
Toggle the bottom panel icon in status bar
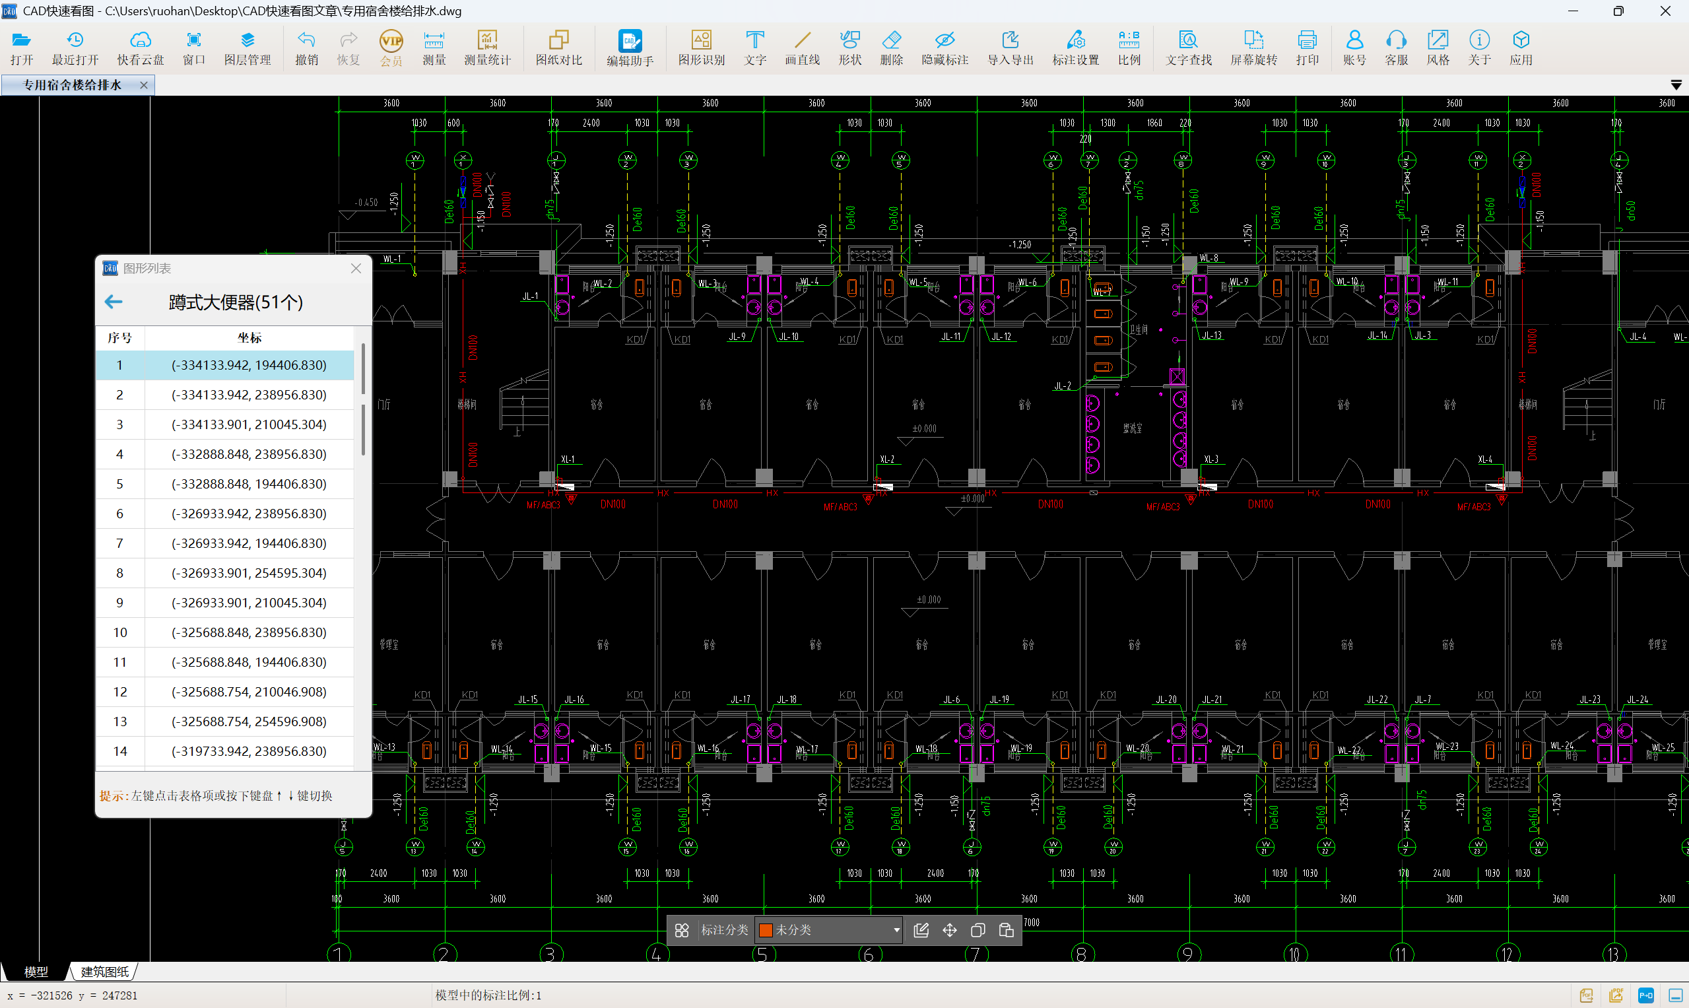tap(1674, 995)
